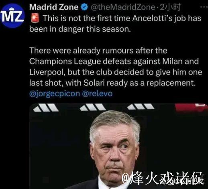
Task: Click the @烽火戏诸侯 watermark text
Action: pos(163,178)
